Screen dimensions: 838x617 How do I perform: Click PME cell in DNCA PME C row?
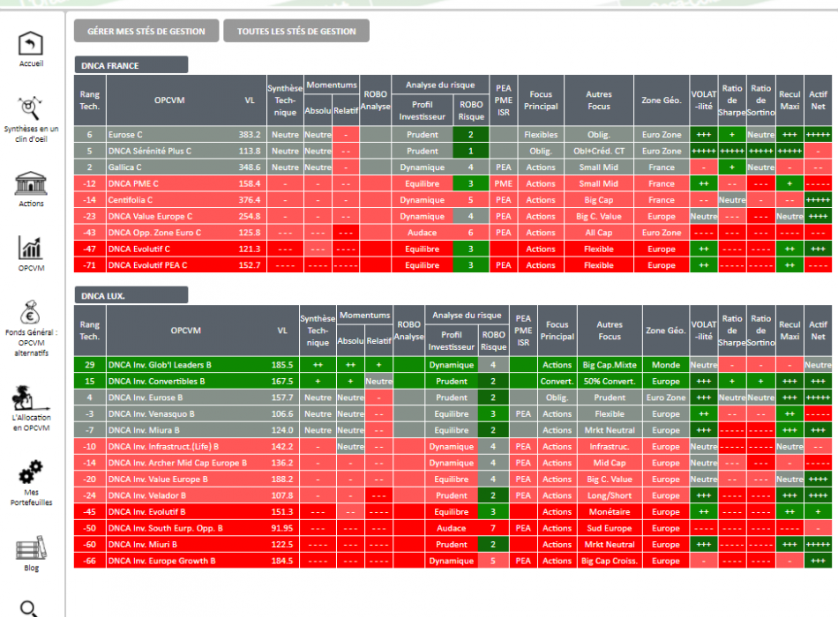(504, 183)
